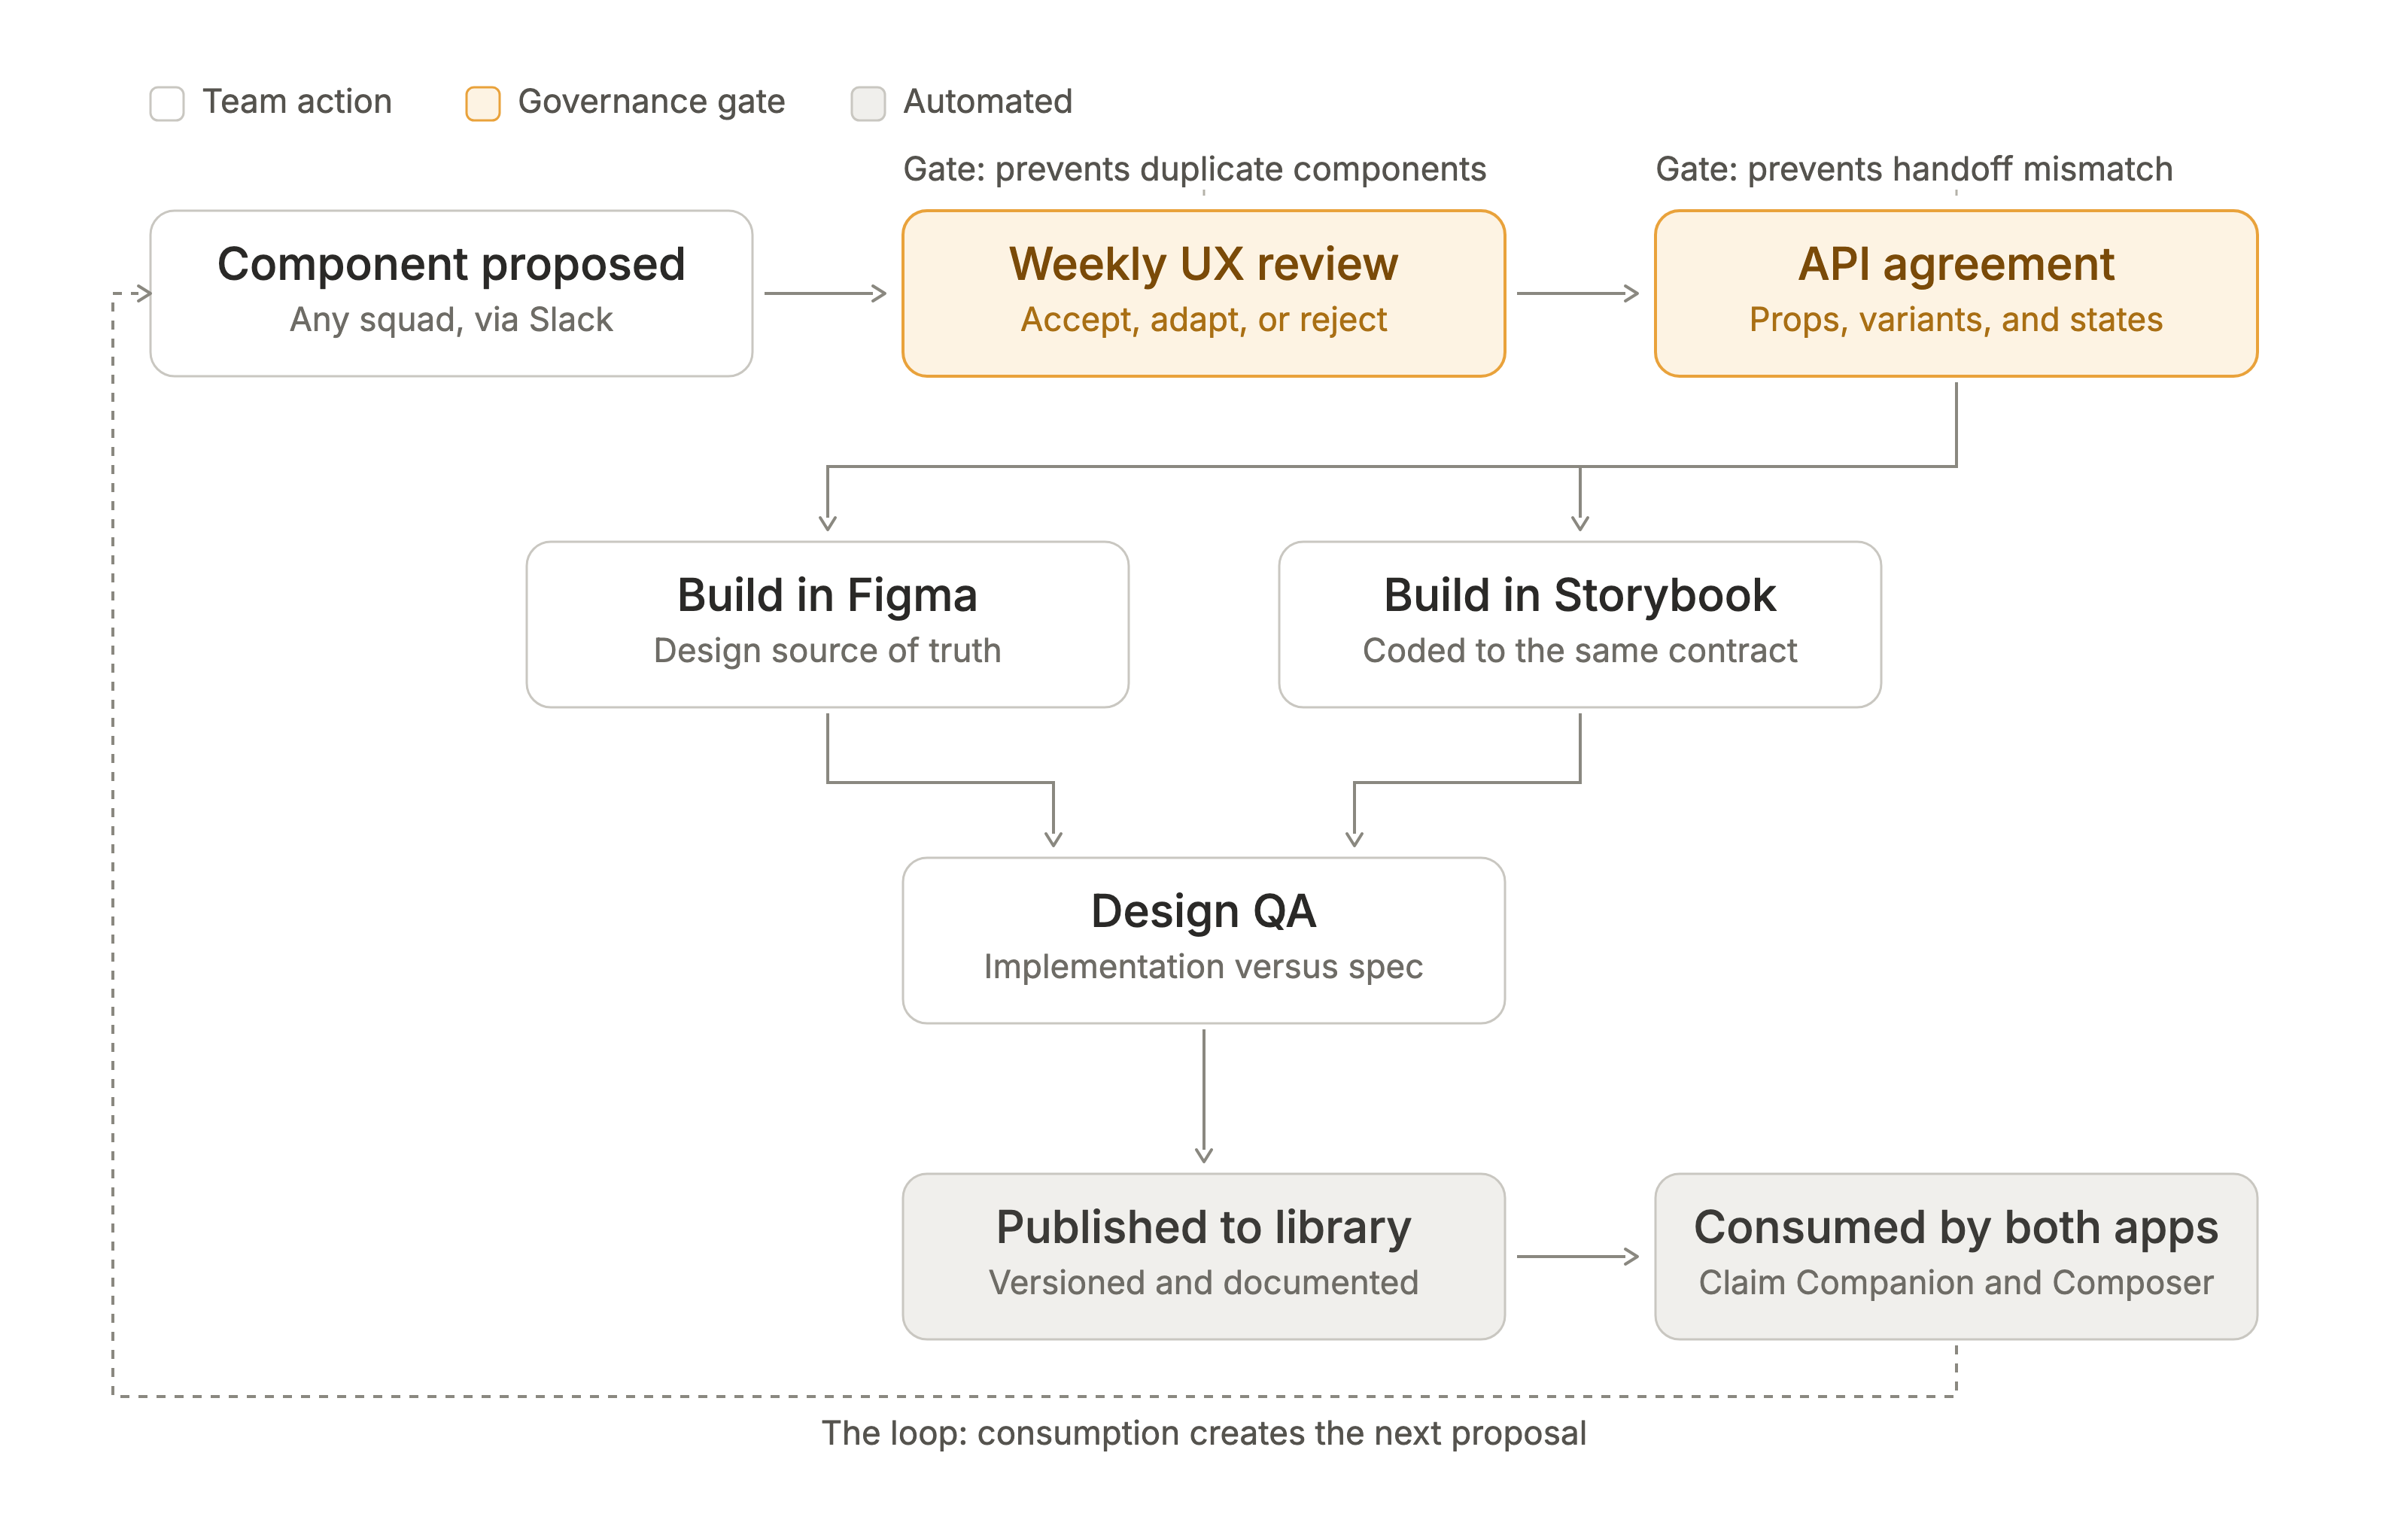The width and height of the screenshot is (2408, 1535).
Task: Click the Automated legend swatch
Action: tap(868, 103)
